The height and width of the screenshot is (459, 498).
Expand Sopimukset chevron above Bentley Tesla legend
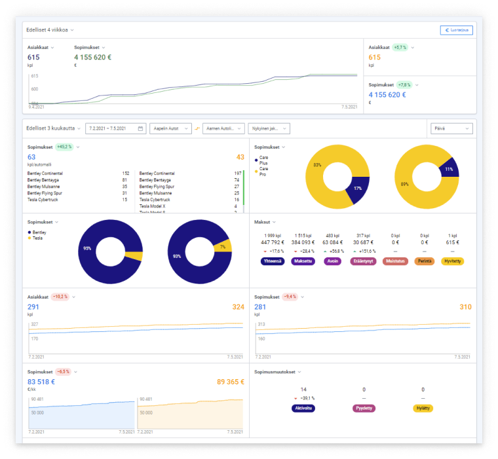pyautogui.click(x=56, y=222)
